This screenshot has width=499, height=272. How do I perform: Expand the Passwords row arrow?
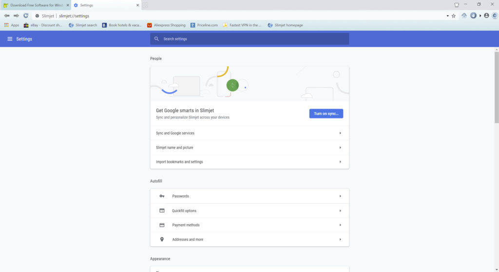pyautogui.click(x=340, y=196)
